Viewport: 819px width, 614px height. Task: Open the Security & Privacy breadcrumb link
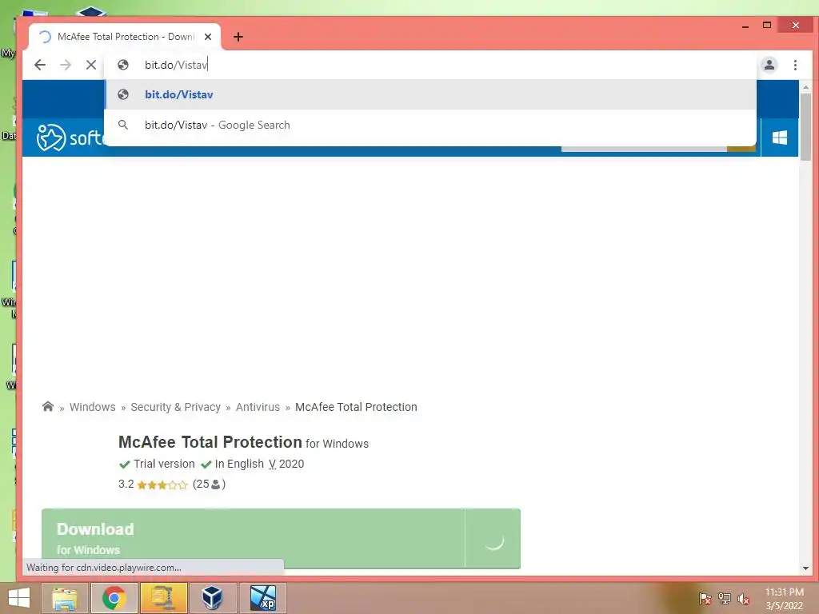point(175,407)
